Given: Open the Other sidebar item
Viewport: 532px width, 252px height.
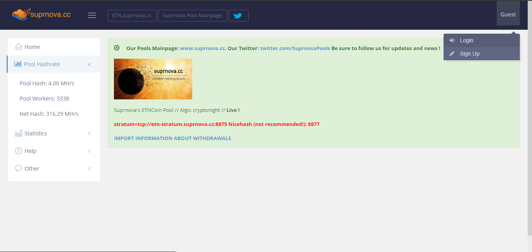Looking at the screenshot, I should (54, 169).
